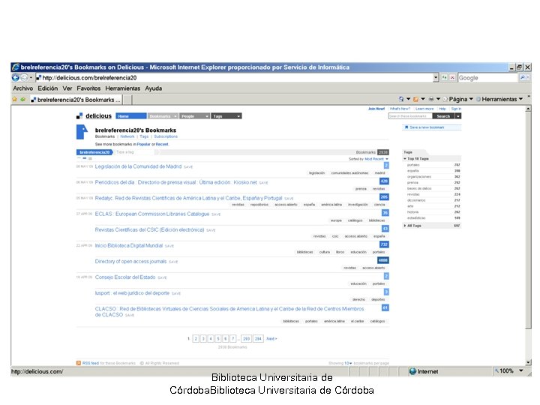This screenshot has width=540, height=405.
Task: Click the Internet zone globe icon in status bar
Action: 412,371
